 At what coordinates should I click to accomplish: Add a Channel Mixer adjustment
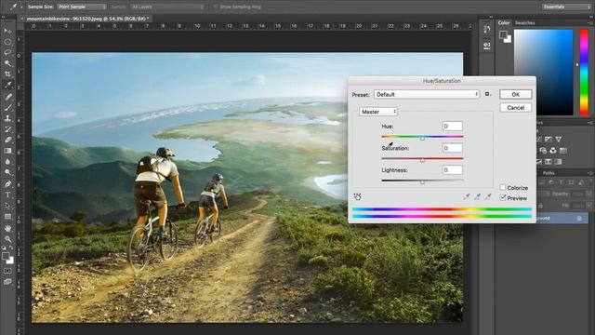[x=553, y=151]
